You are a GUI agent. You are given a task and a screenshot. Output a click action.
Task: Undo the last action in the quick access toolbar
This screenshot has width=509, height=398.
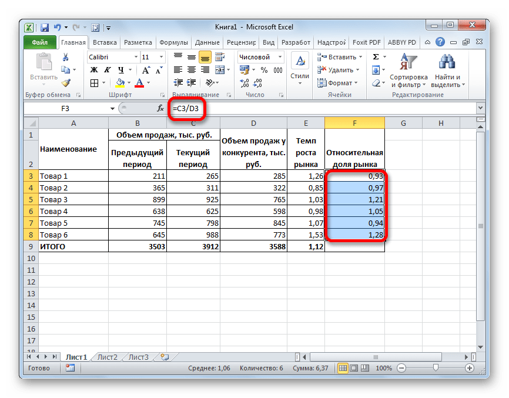[58, 27]
